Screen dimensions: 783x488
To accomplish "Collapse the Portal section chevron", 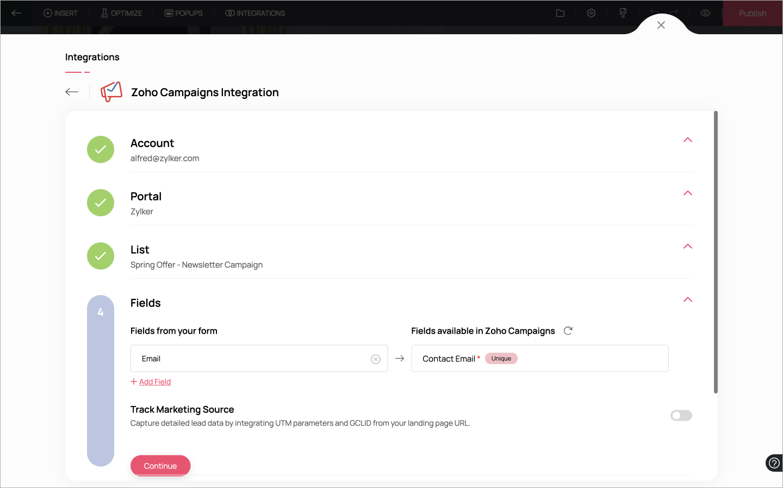I will 688,193.
